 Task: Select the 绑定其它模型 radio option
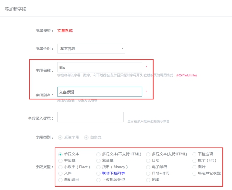pyautogui.click(x=194, y=173)
